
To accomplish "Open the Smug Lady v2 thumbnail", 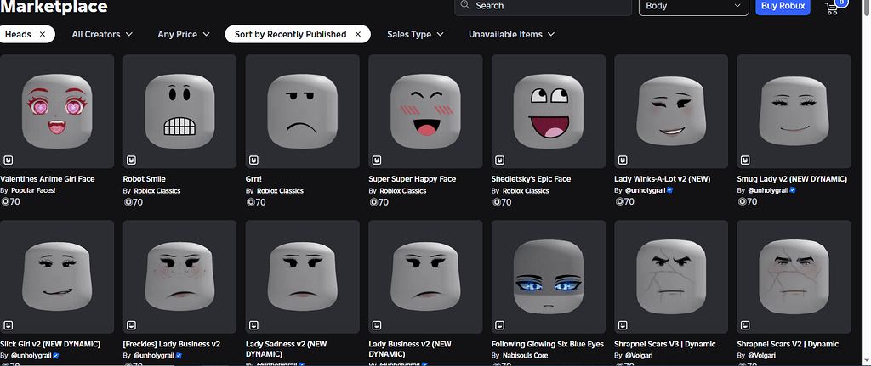I will [x=794, y=111].
